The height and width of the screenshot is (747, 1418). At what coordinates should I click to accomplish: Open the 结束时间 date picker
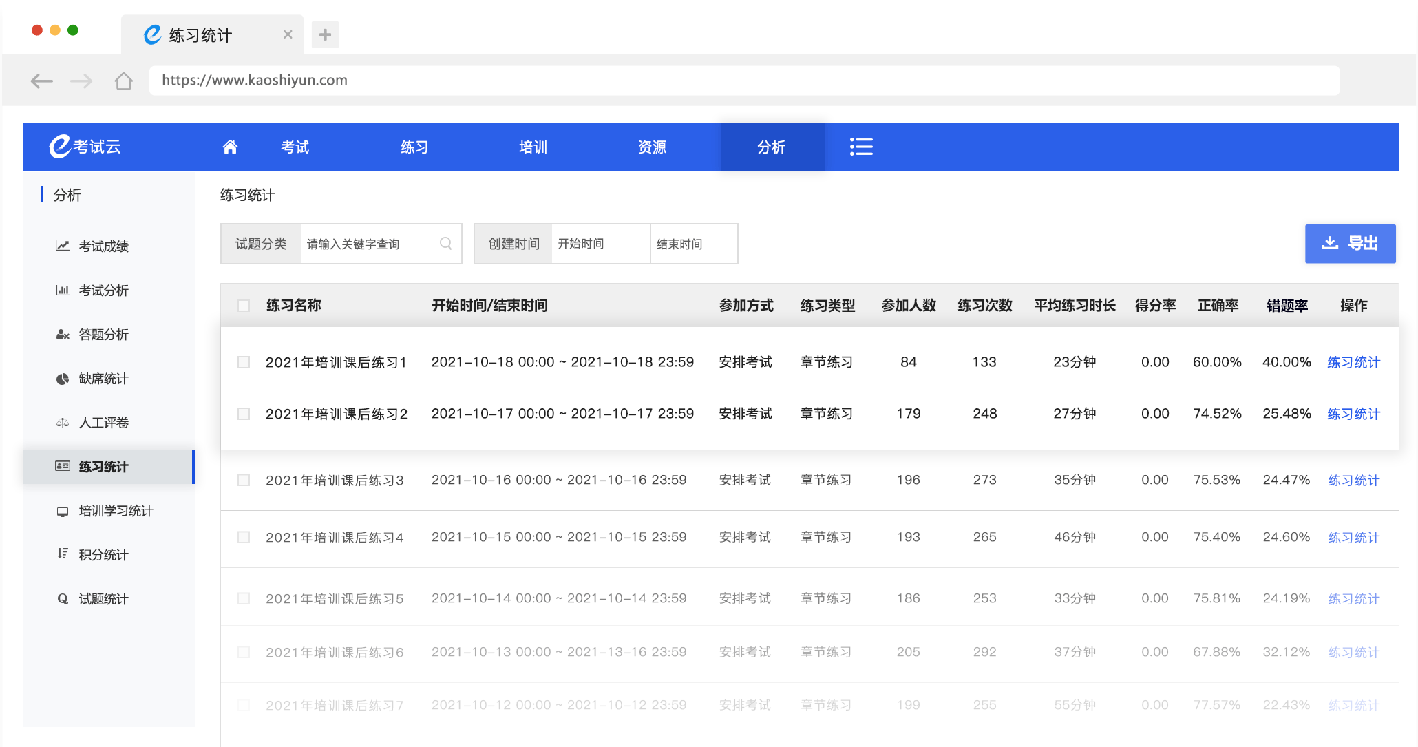click(692, 244)
